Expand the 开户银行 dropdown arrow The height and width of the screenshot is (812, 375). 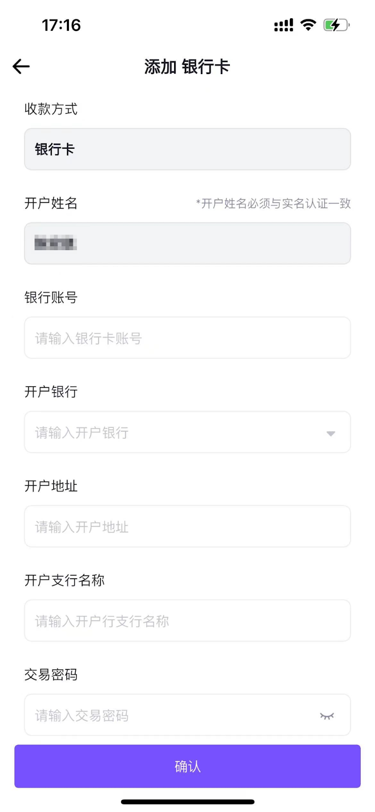pos(331,433)
